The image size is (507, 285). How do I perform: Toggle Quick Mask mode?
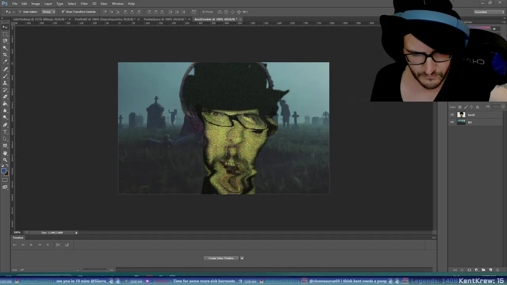click(x=5, y=180)
